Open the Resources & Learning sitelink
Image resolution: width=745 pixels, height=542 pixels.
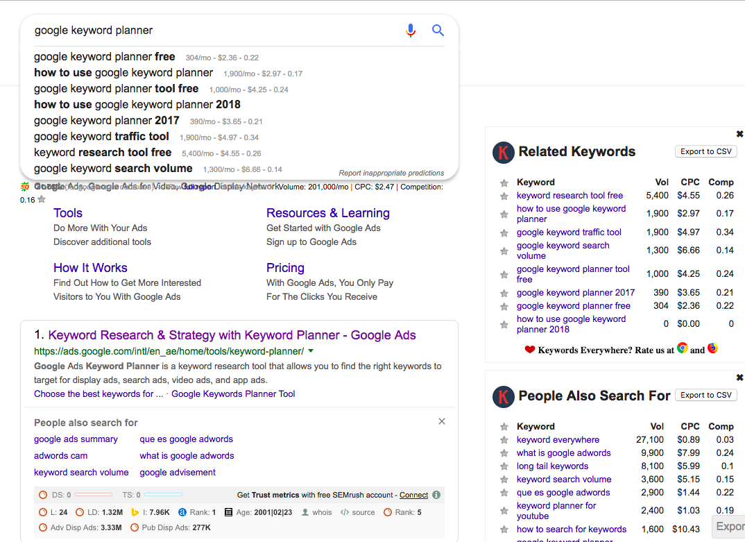coord(328,213)
